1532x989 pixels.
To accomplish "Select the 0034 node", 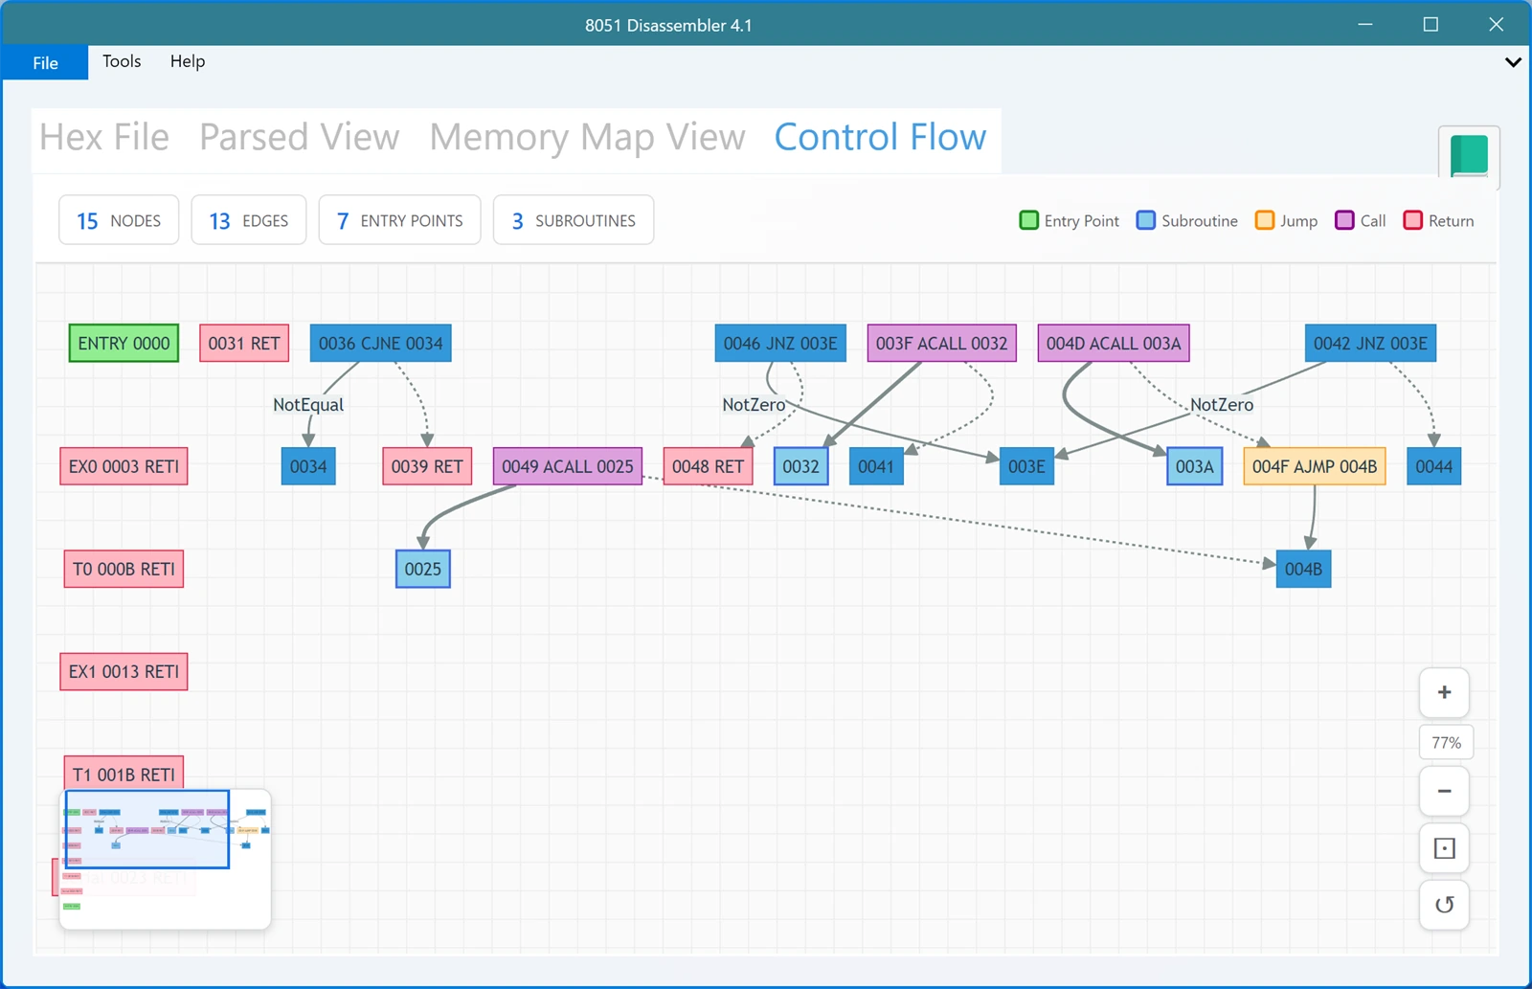I will tap(308, 466).
